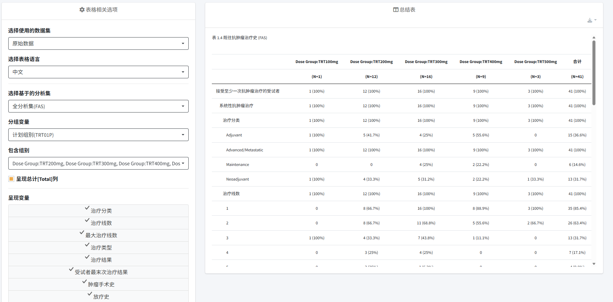Open the 中文 table language dropdown

click(98, 72)
